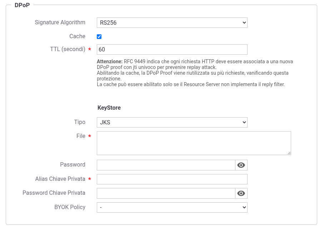This screenshot has height=228, width=324.
Task: Click the KeyStore Password input field
Action: (x=166, y=165)
